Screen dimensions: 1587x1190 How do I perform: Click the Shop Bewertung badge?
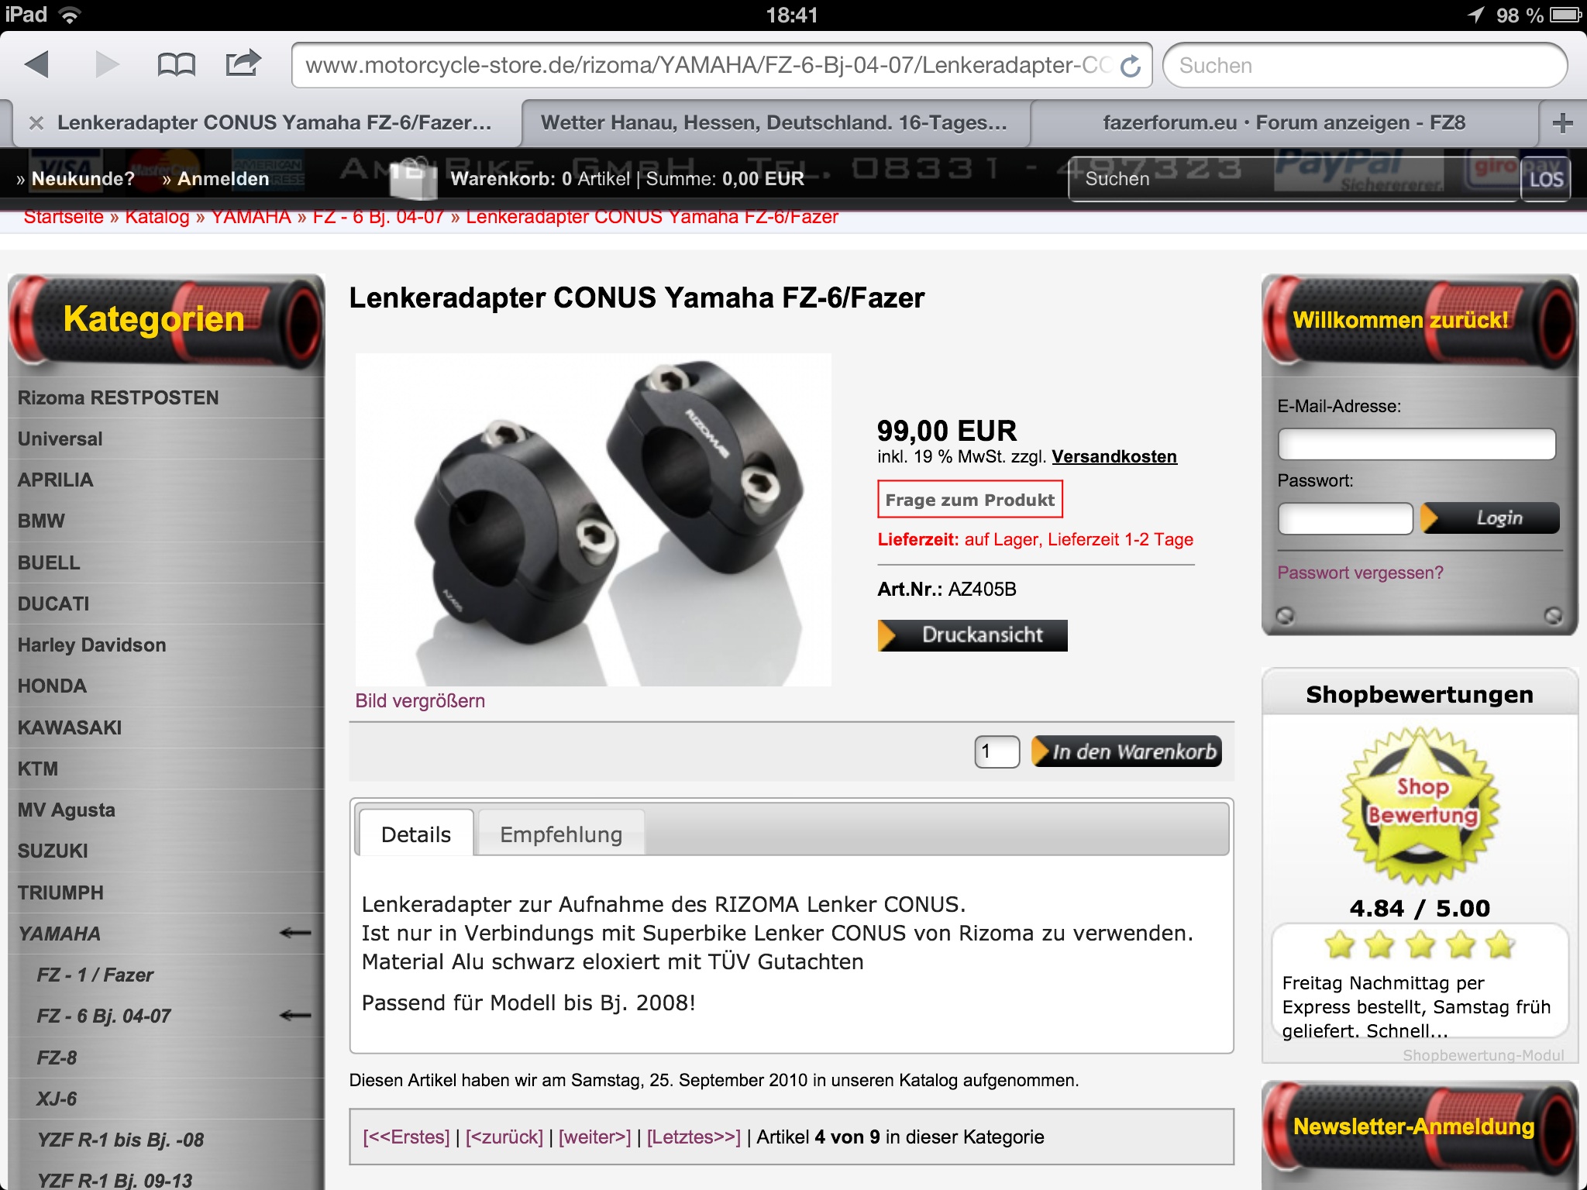click(x=1420, y=805)
